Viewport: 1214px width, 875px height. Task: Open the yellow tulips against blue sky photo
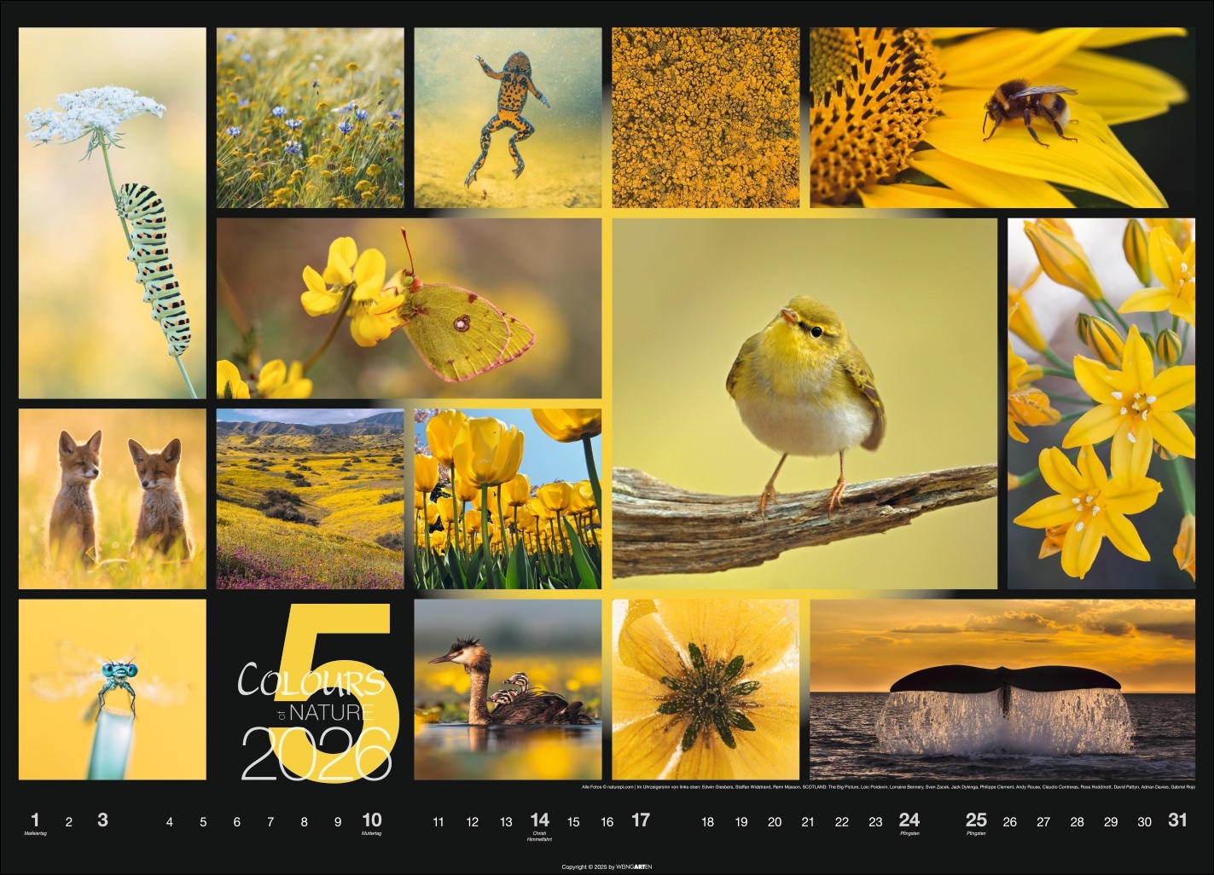[508, 499]
